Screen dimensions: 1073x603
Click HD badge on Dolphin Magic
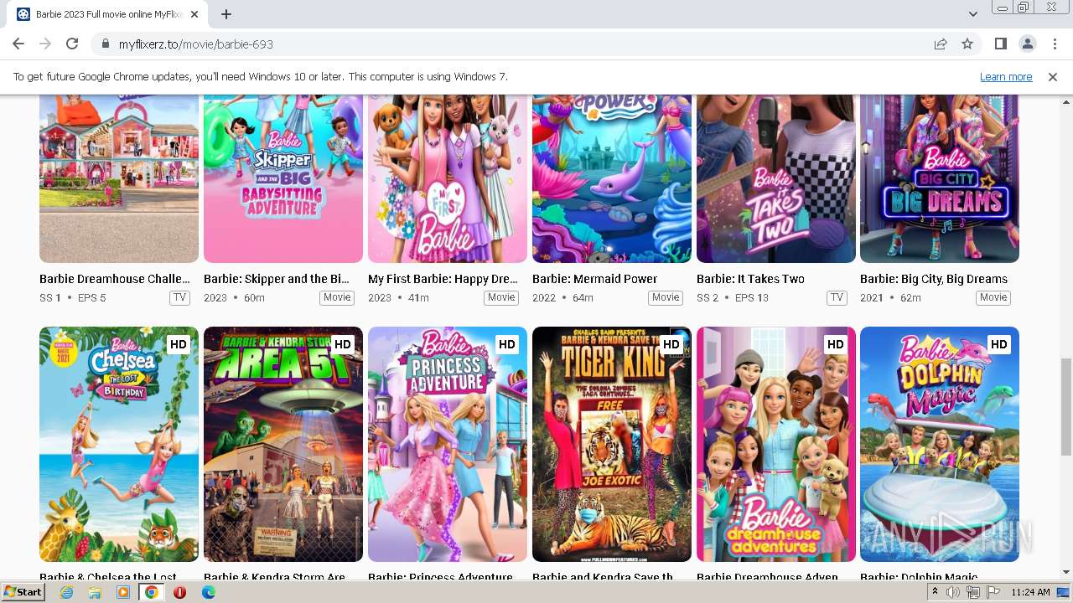(x=999, y=344)
